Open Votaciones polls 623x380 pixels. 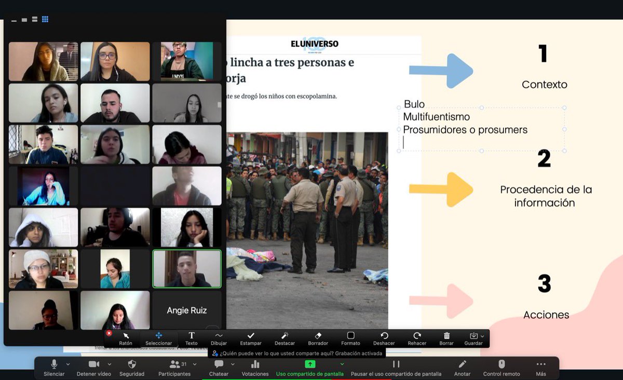tap(255, 368)
